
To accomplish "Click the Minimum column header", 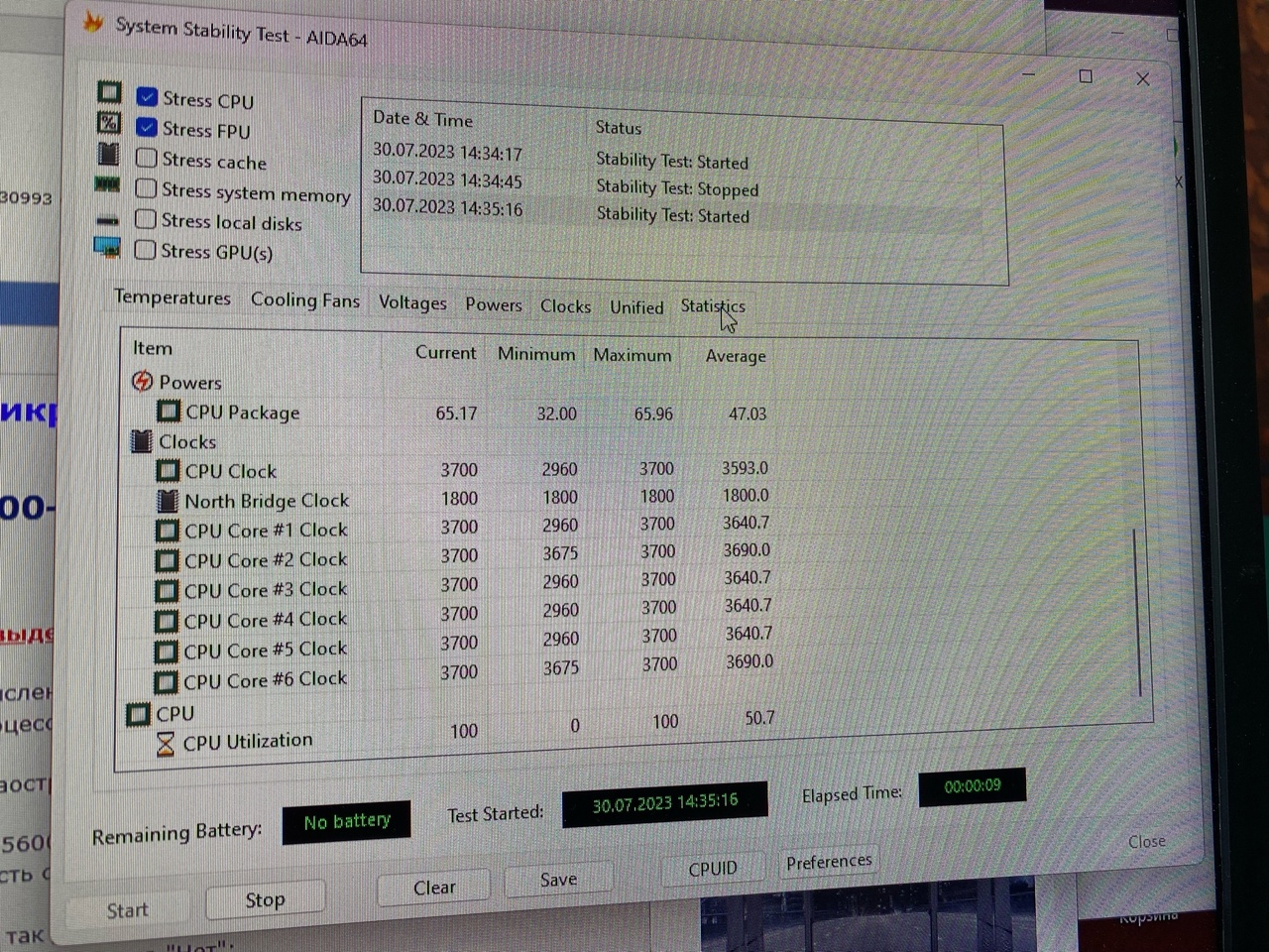I will point(536,354).
